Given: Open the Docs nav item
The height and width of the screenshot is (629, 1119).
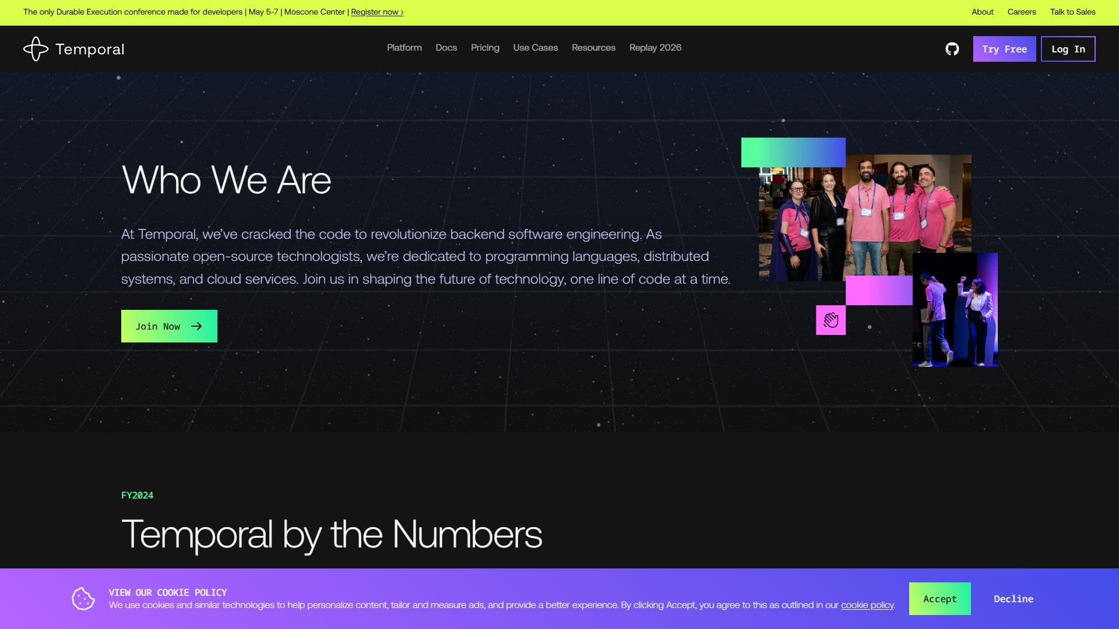Looking at the screenshot, I should click(x=446, y=48).
